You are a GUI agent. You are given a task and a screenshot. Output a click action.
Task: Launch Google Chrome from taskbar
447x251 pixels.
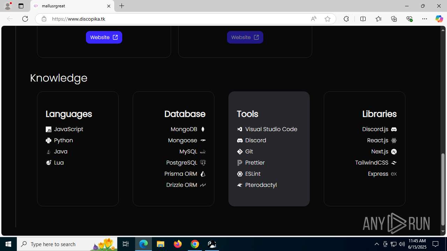[195, 244]
